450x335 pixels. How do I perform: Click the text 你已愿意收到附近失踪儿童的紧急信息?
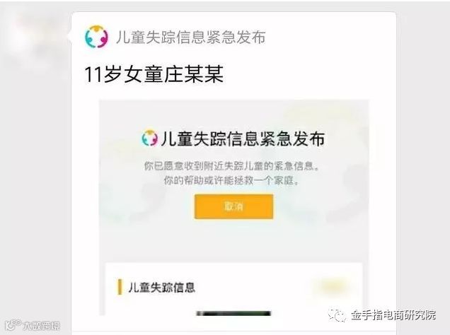(231, 166)
